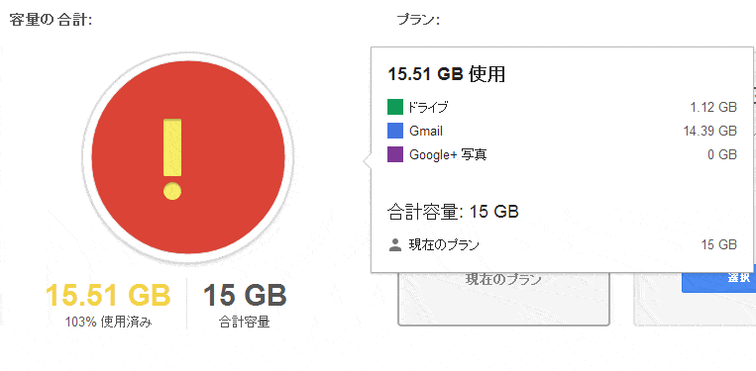Click the 容量の合計 heading
Image resolution: width=756 pixels, height=371 pixels.
[51, 21]
